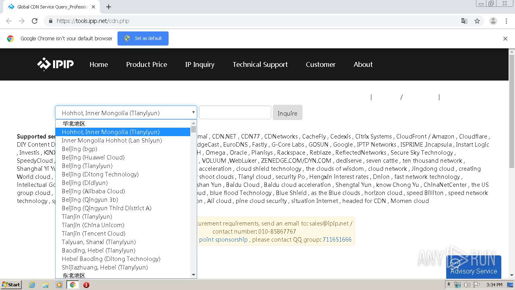Select Beijing (Qingyun Third District A) option
Image resolution: width=515 pixels, height=290 pixels.
point(123,208)
